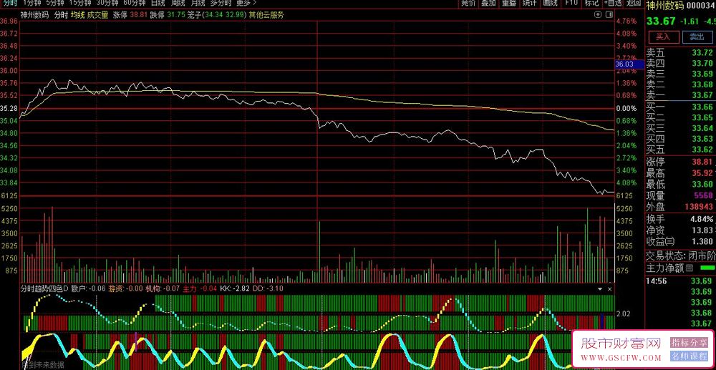Click the 卖五 price 33.72
This screenshot has width=716, height=370.
[702, 52]
